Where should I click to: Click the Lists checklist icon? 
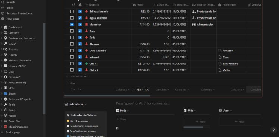[x=5, y=71]
